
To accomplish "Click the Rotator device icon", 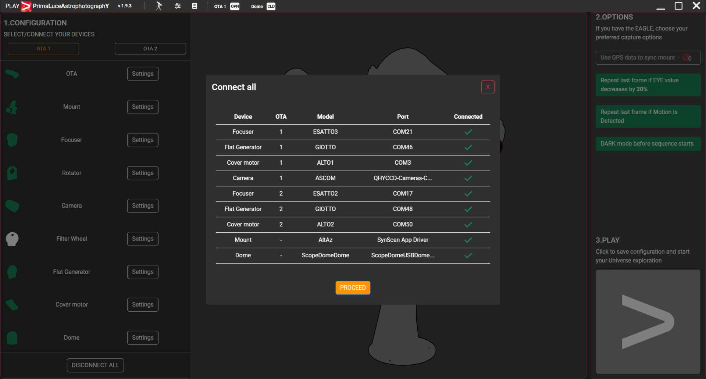I will [12, 173].
